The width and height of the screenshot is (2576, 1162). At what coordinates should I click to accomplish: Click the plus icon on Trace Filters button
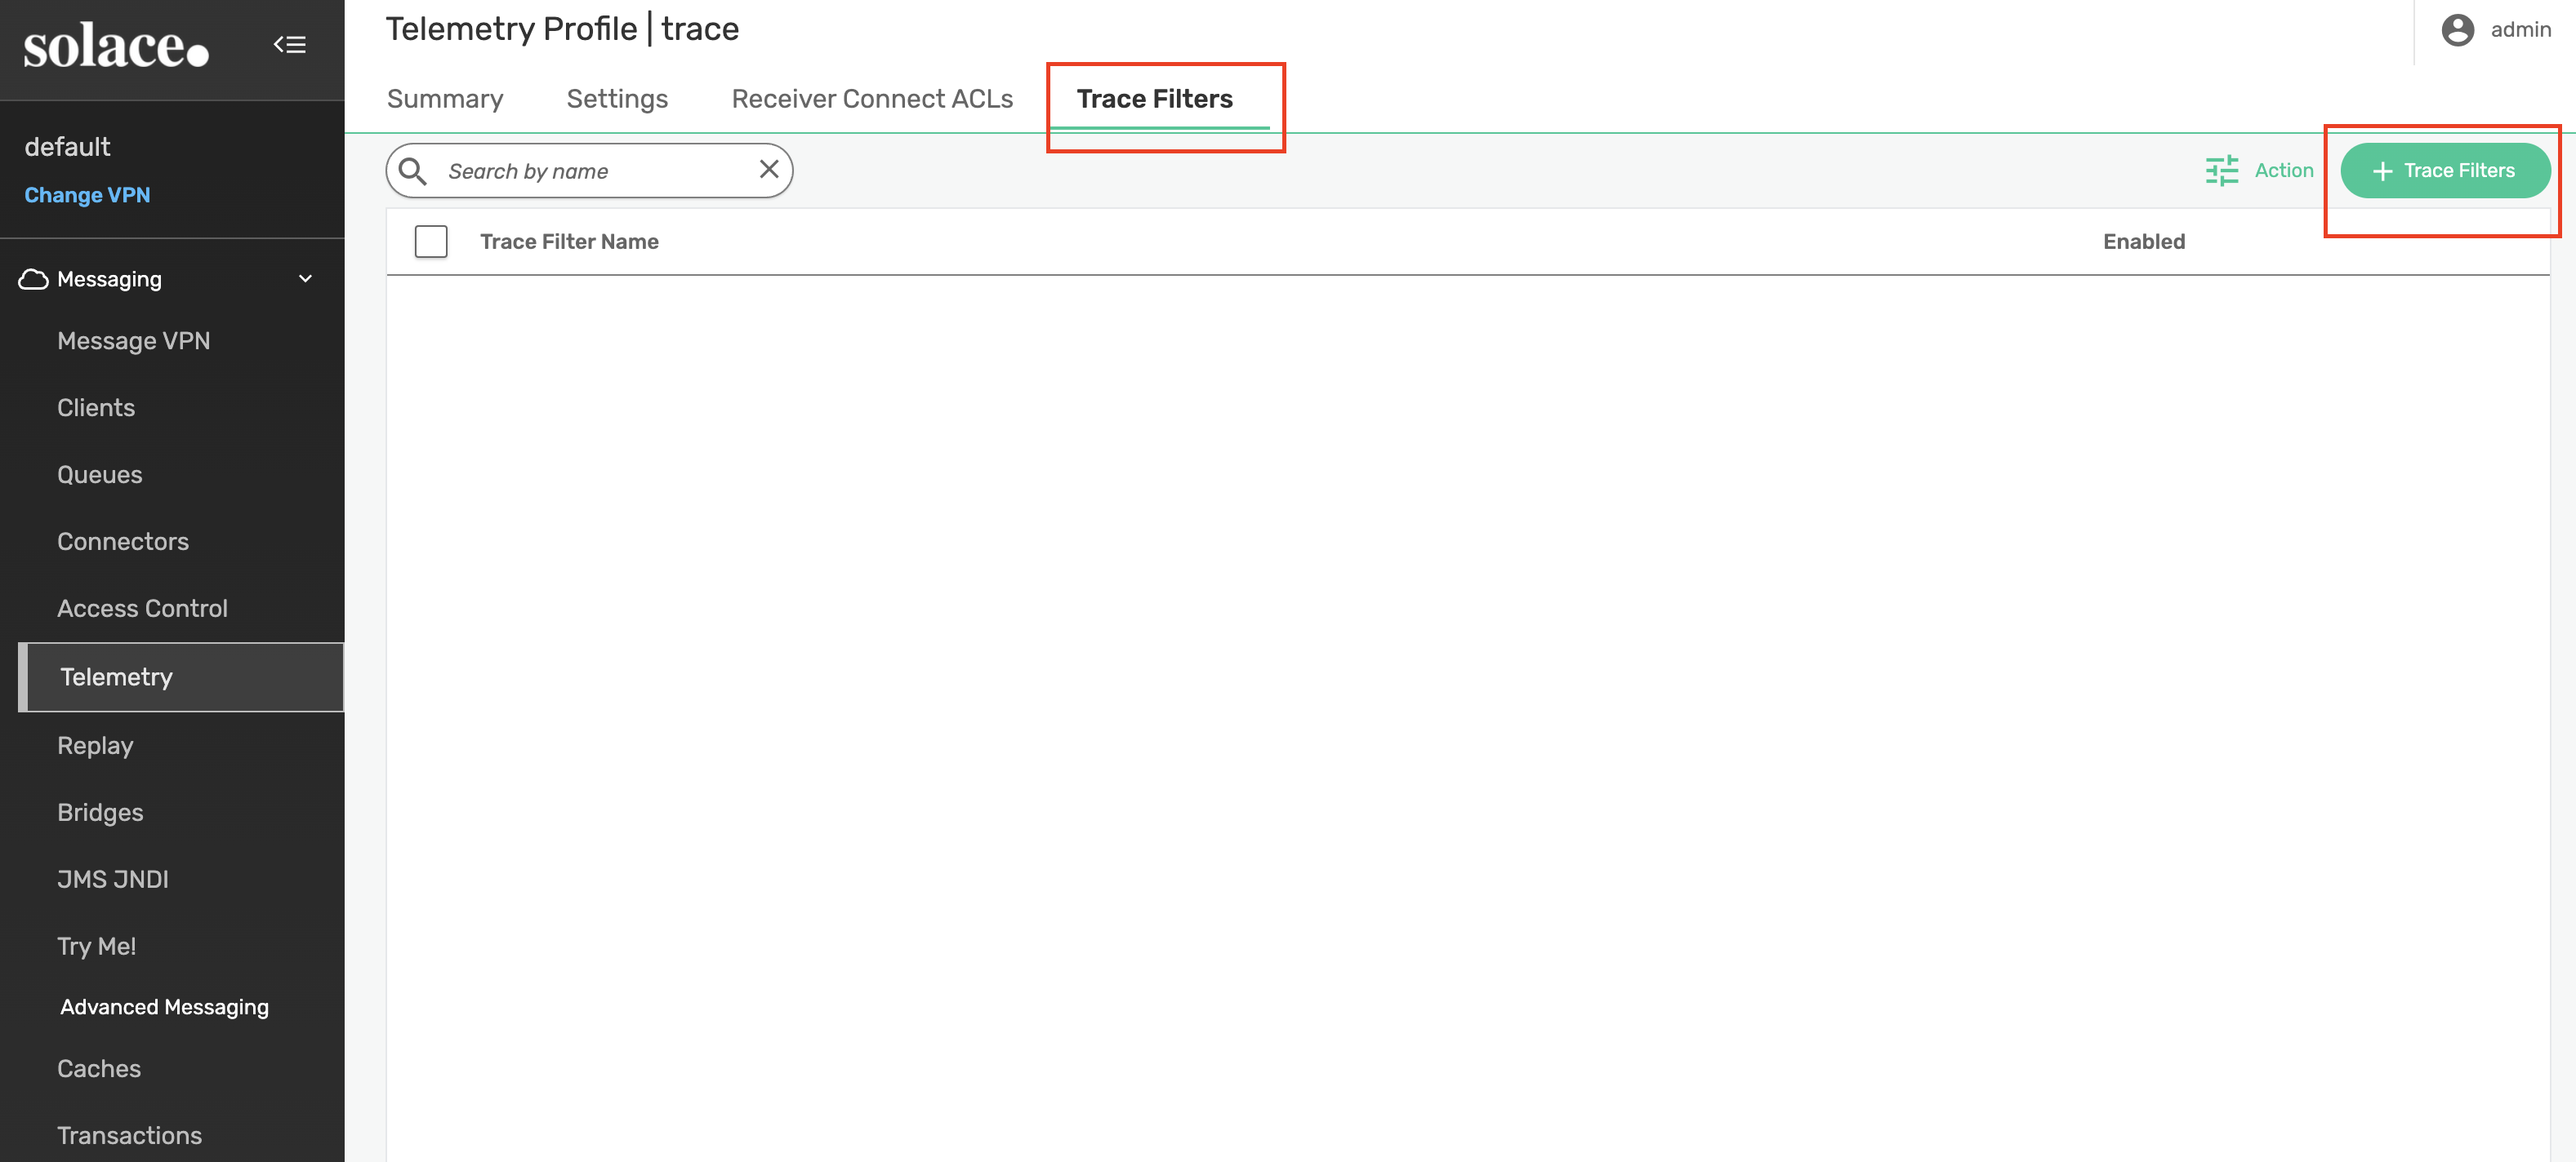(x=2382, y=171)
